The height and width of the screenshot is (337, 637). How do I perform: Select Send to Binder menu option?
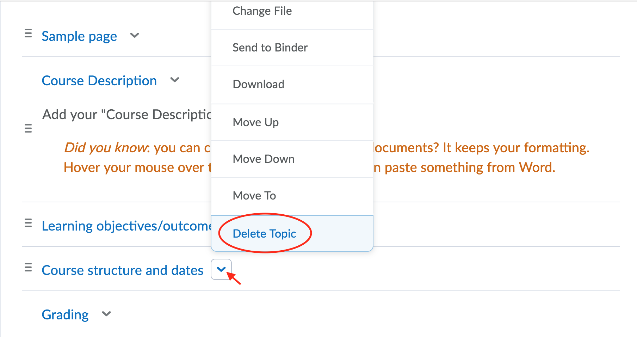tap(270, 48)
